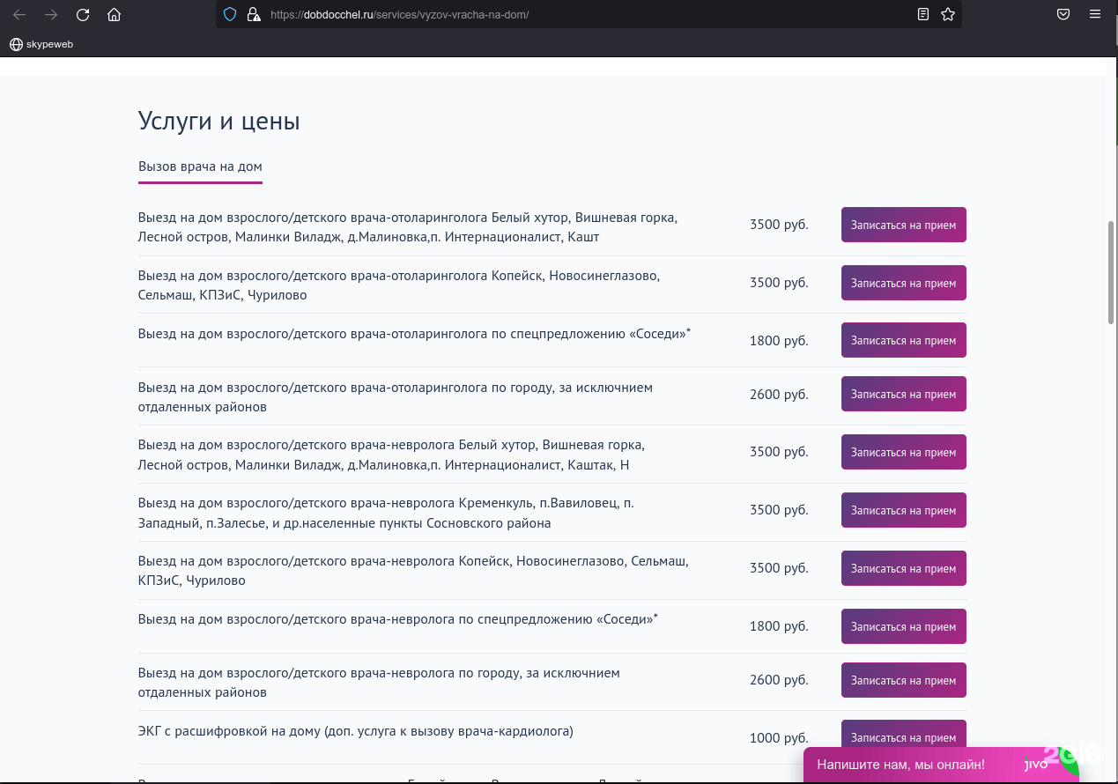
Task: Book otolaryngologist city visit for 2600 руб.
Action: pyautogui.click(x=903, y=395)
